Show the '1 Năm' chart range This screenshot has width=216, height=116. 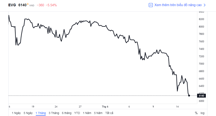point(87,113)
